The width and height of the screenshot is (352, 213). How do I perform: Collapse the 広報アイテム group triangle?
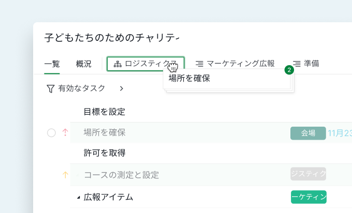click(x=79, y=197)
